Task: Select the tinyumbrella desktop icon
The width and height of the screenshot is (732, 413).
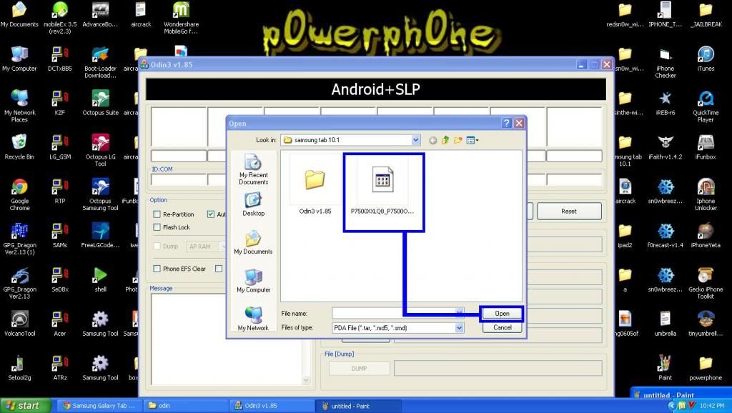Action: (706, 324)
